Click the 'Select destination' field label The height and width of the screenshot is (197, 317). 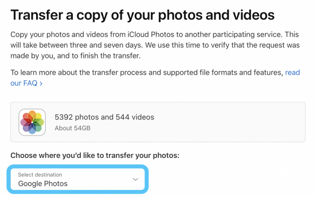[x=40, y=175]
